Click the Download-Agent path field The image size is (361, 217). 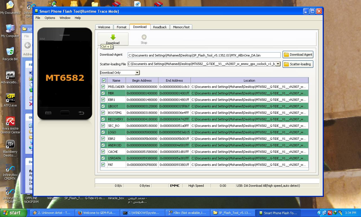click(x=204, y=55)
